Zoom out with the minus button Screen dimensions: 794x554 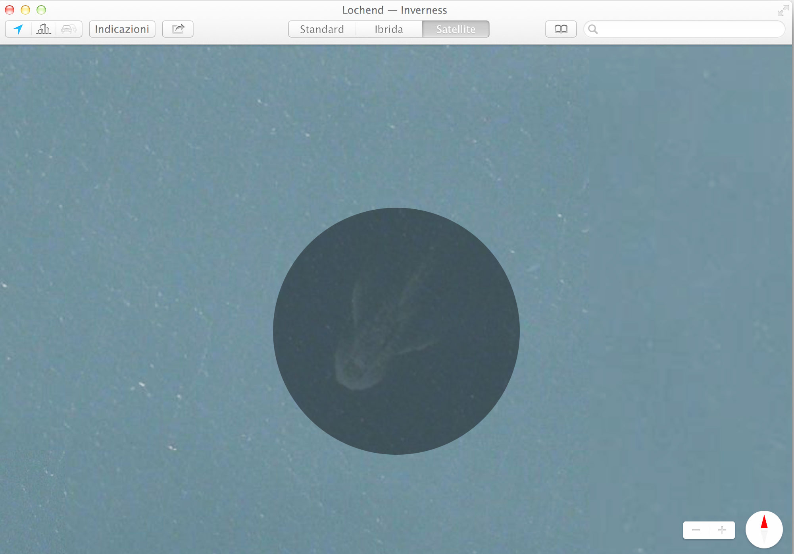point(696,530)
